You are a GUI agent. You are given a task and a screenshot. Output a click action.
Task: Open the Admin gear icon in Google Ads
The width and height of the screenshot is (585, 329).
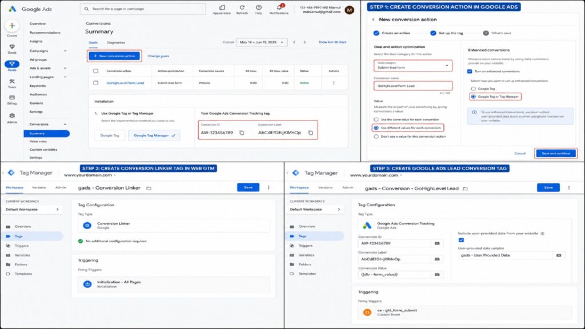click(x=12, y=115)
